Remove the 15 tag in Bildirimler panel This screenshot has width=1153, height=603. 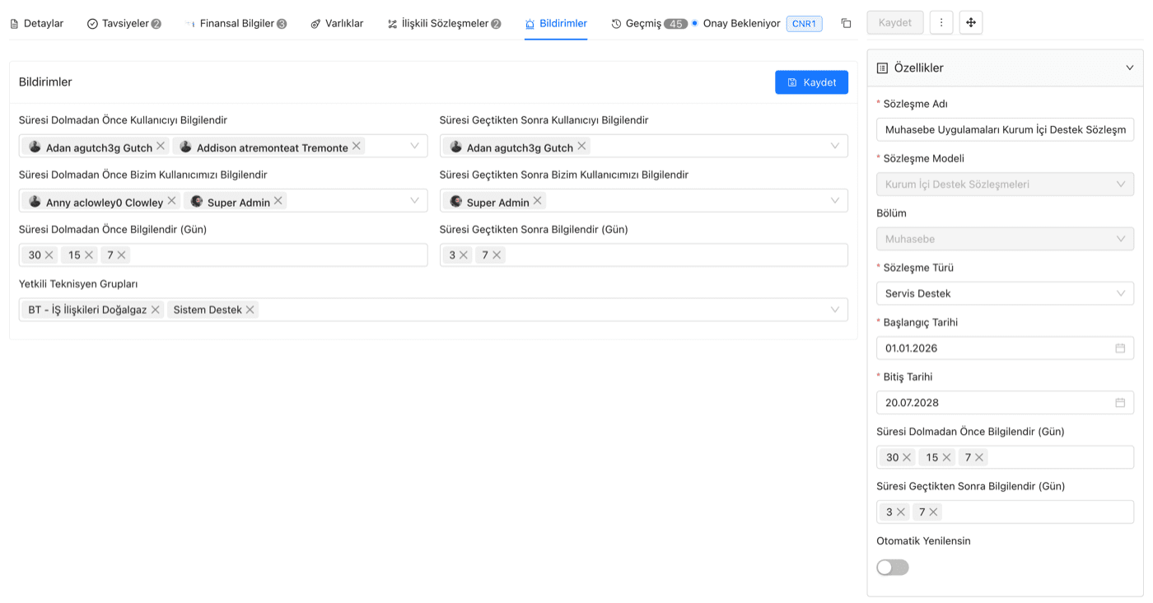click(x=89, y=255)
